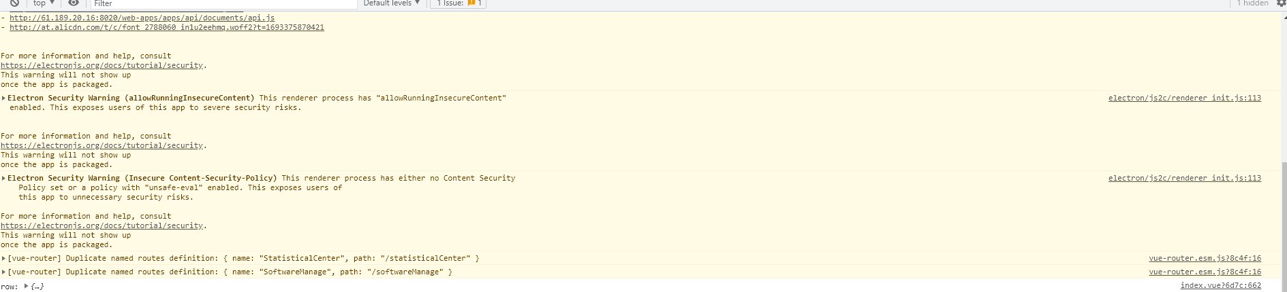
Task: Open console settings gear icon
Action: click(x=1281, y=3)
